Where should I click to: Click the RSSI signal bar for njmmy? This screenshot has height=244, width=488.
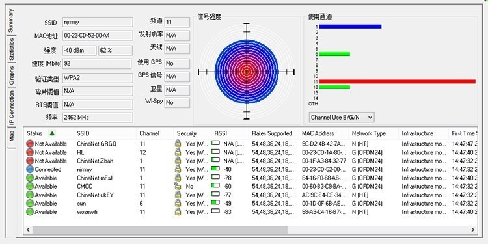coord(215,169)
